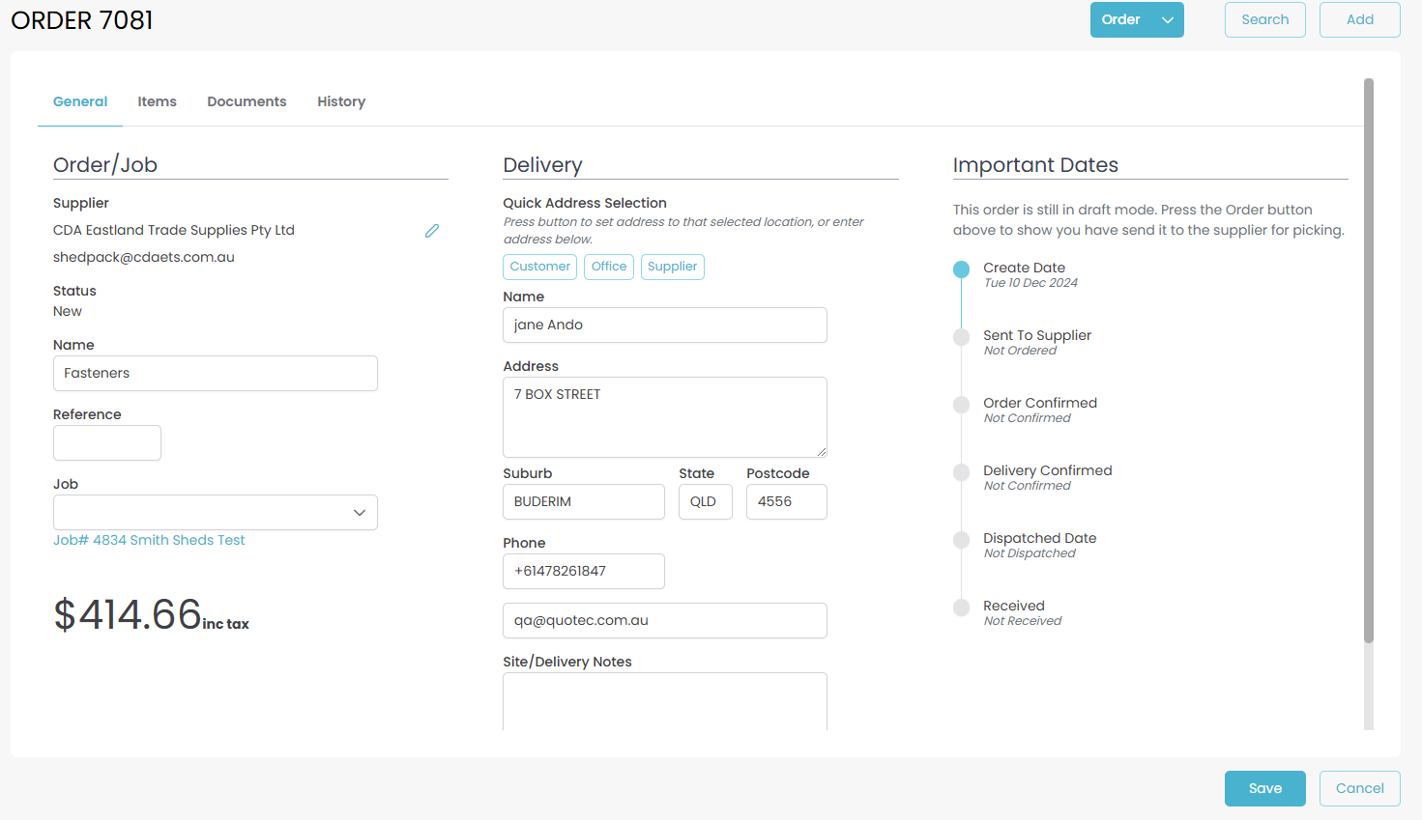
Task: Click the Create Date timeline marker dot
Action: (x=961, y=269)
